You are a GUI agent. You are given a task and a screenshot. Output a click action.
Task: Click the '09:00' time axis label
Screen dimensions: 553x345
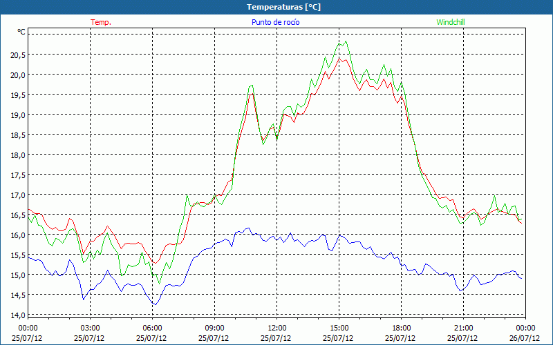[214, 328]
